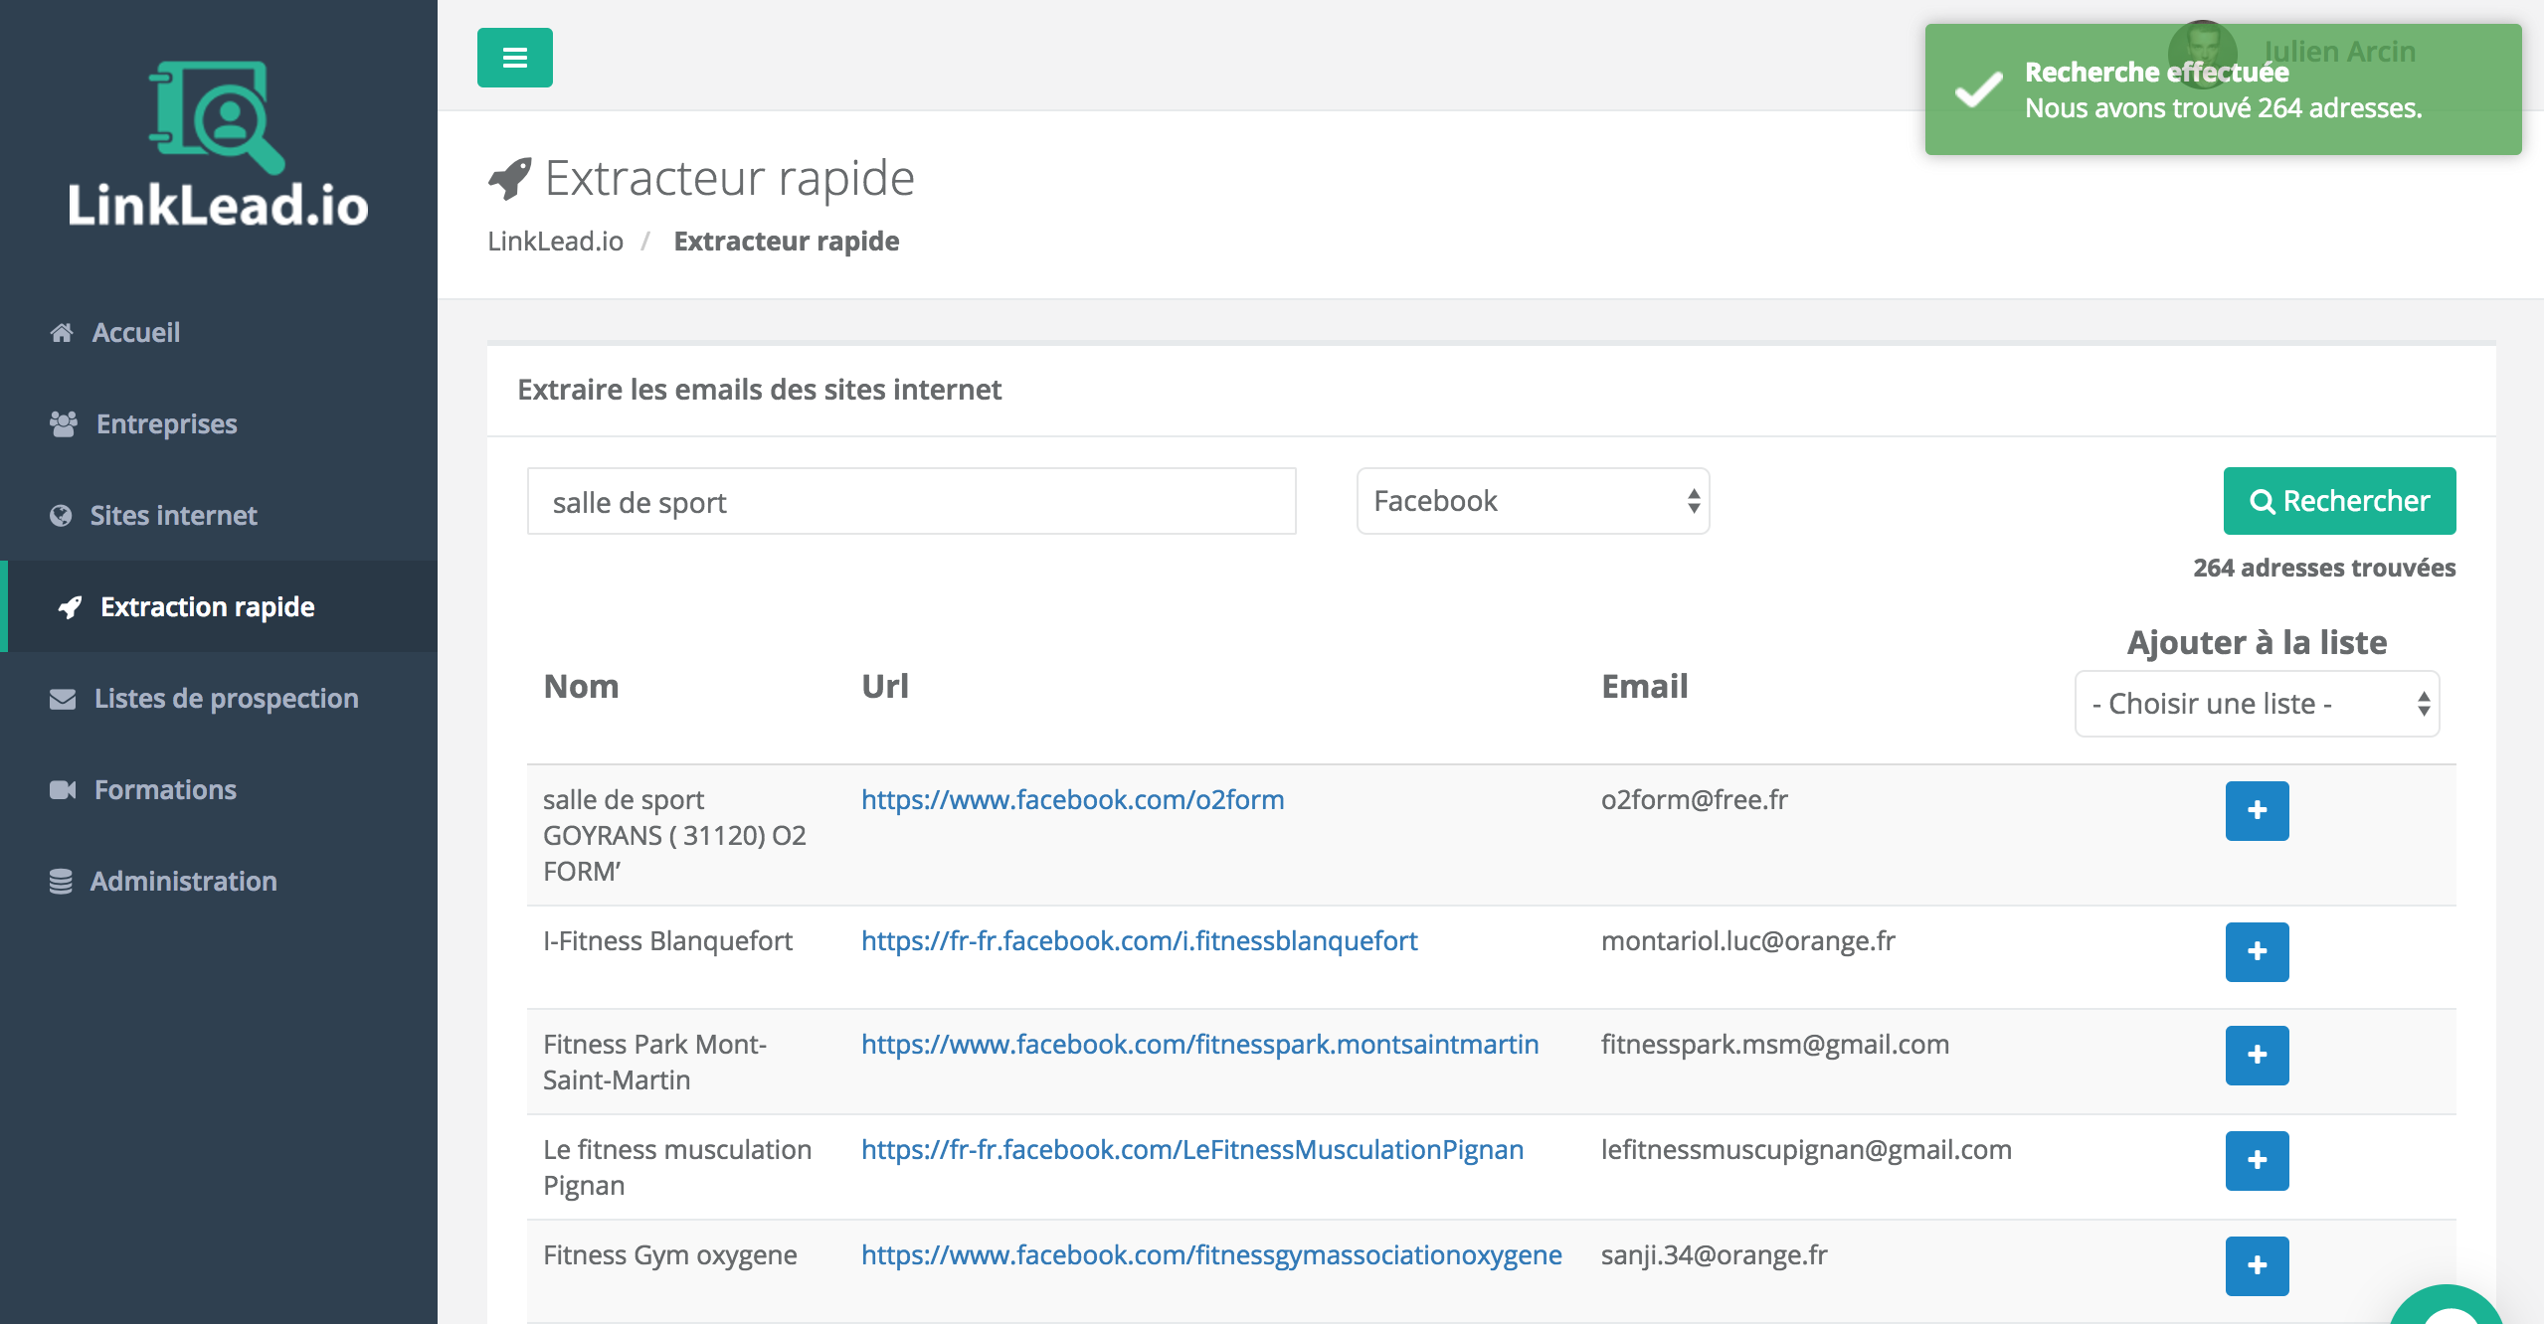Open the Facebook source dropdown
Image resolution: width=2544 pixels, height=1324 pixels.
[1533, 501]
